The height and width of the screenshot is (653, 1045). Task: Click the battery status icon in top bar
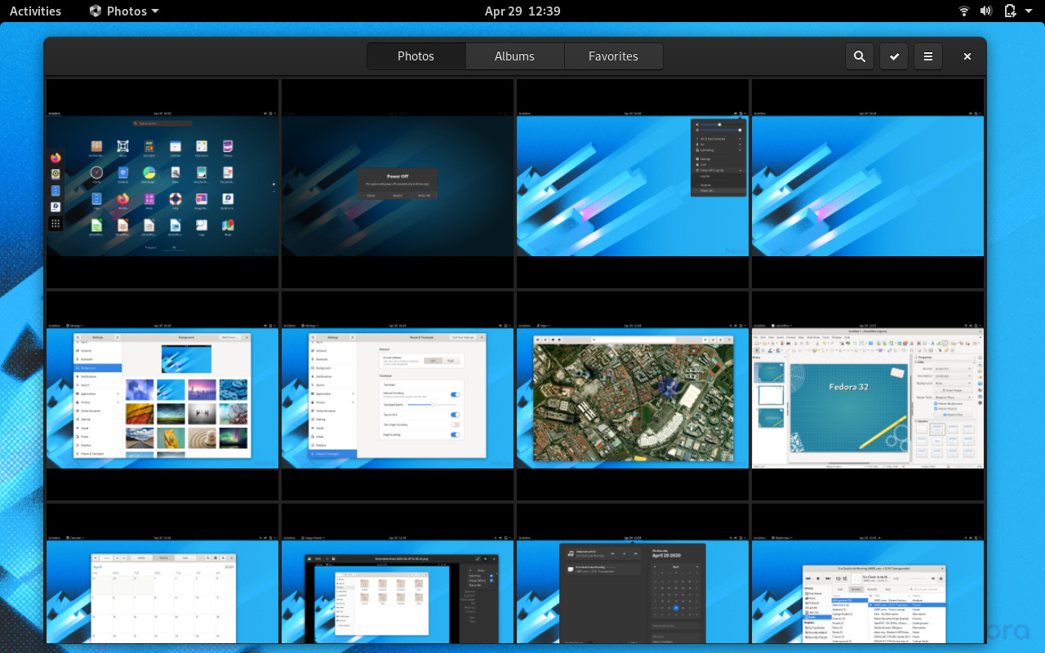(x=1010, y=11)
